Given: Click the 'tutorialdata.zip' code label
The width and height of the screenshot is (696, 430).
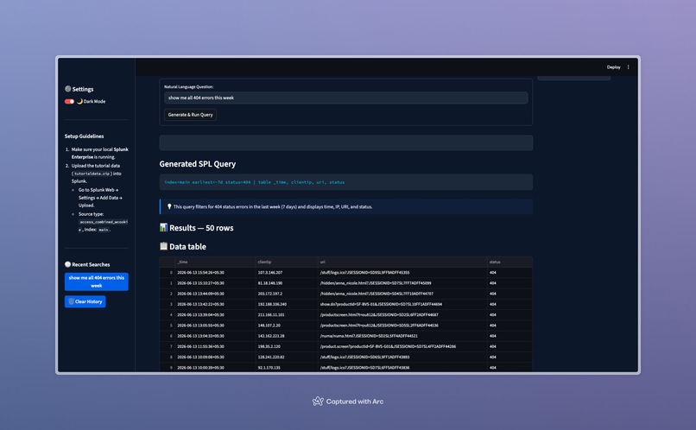Looking at the screenshot, I should 92,174.
